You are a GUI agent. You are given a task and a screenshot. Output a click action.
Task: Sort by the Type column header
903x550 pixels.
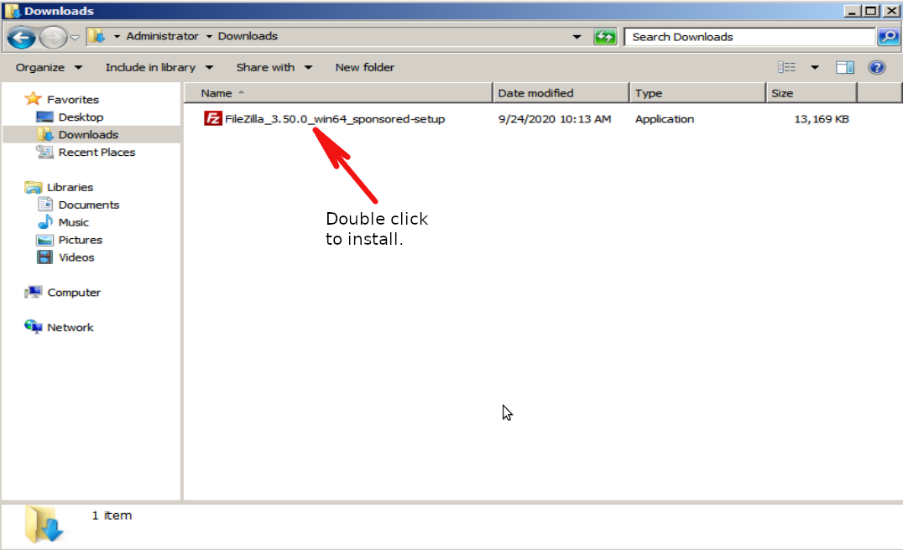697,93
